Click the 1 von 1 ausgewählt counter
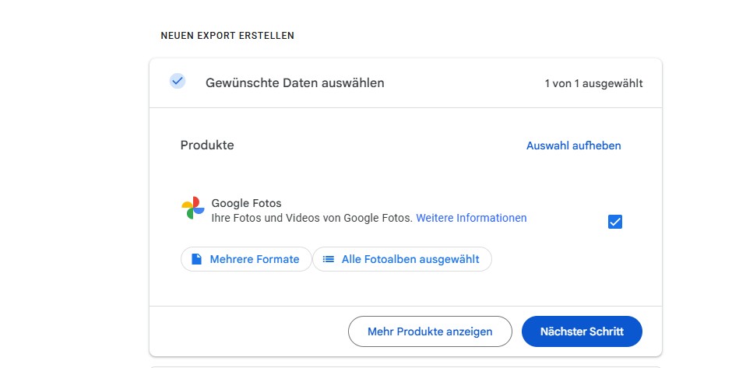 pos(593,83)
